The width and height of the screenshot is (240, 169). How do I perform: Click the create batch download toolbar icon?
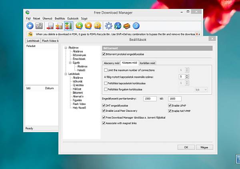39,26
